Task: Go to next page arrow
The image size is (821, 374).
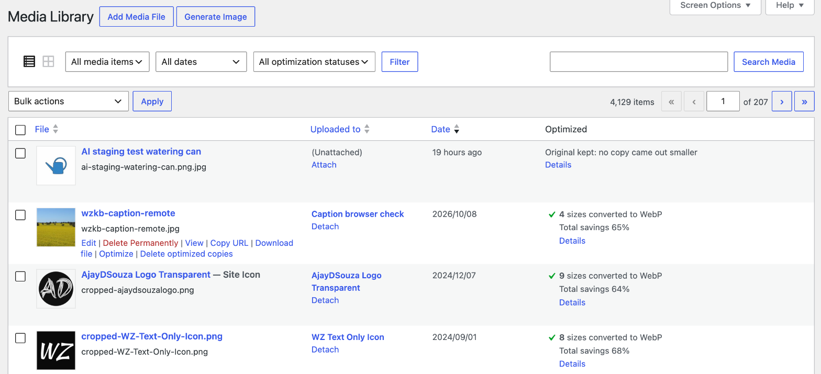Action: (x=782, y=101)
